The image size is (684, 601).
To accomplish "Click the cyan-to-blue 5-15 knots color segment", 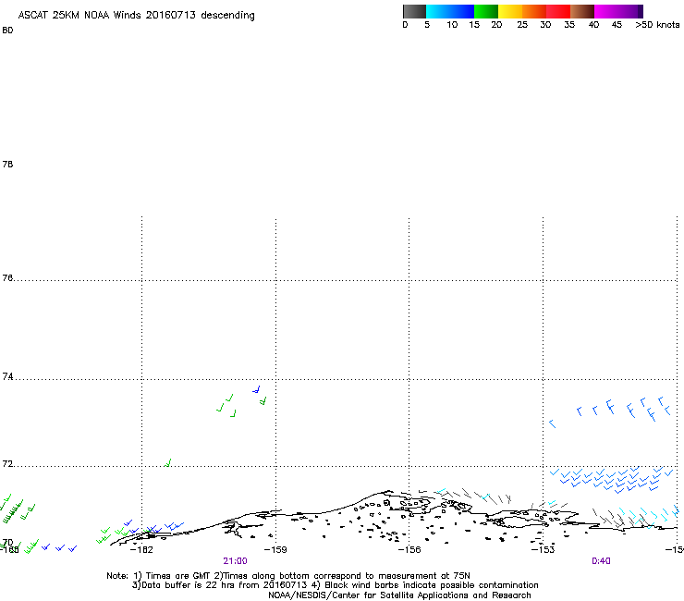I will 450,11.
